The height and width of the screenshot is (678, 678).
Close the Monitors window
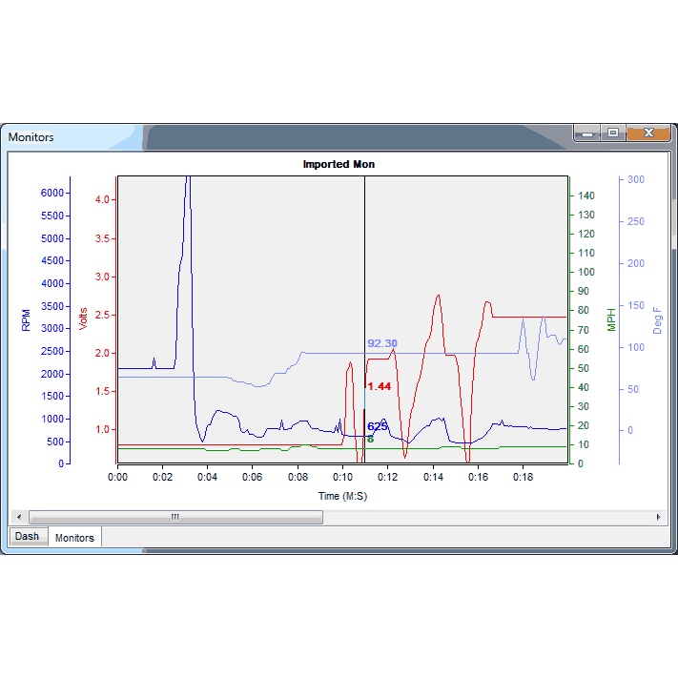click(x=648, y=134)
